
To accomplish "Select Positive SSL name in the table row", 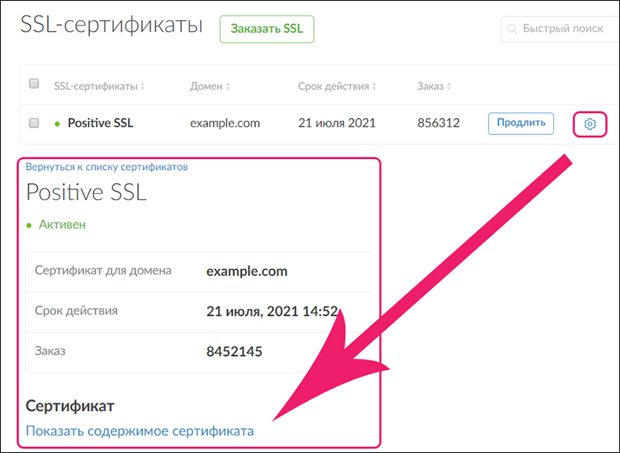I will (x=100, y=123).
